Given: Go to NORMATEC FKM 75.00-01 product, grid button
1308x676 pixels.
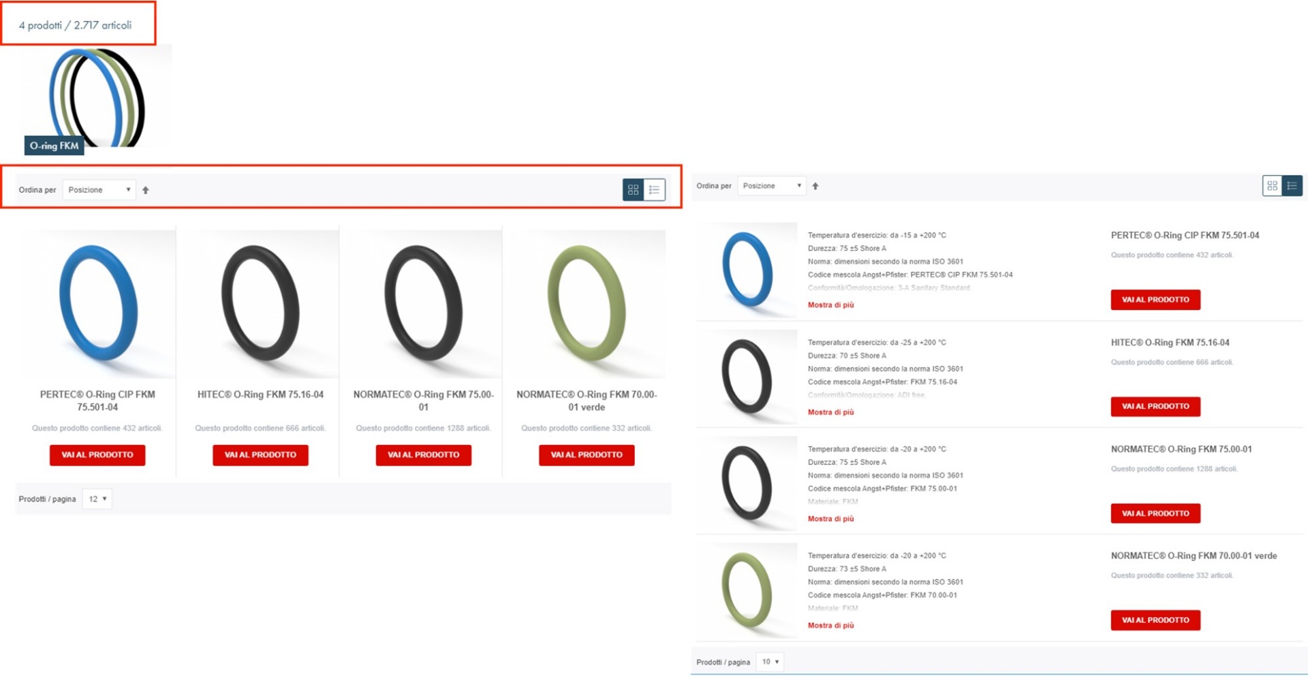Looking at the screenshot, I should click(423, 455).
